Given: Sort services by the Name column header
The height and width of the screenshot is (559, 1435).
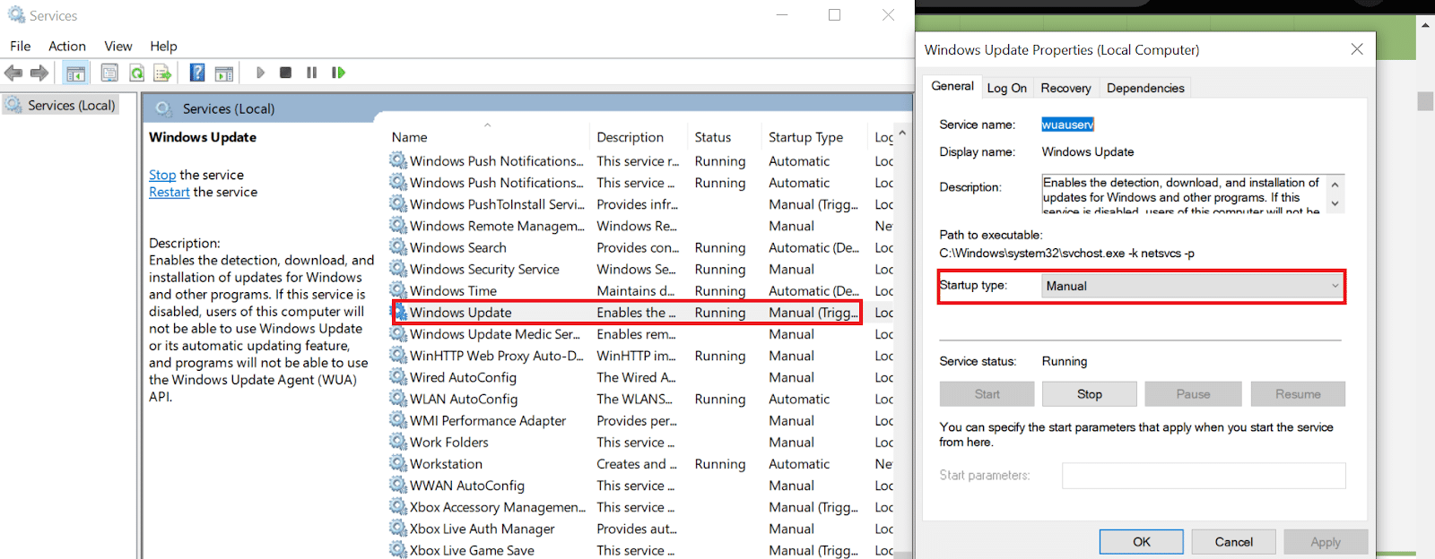Looking at the screenshot, I should 409,137.
